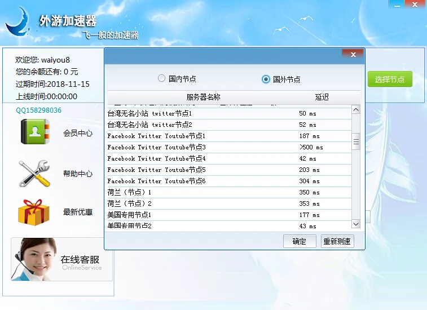Viewport: 427px width, 310px height.
Task: Click the green 选择节点 button
Action: click(390, 79)
